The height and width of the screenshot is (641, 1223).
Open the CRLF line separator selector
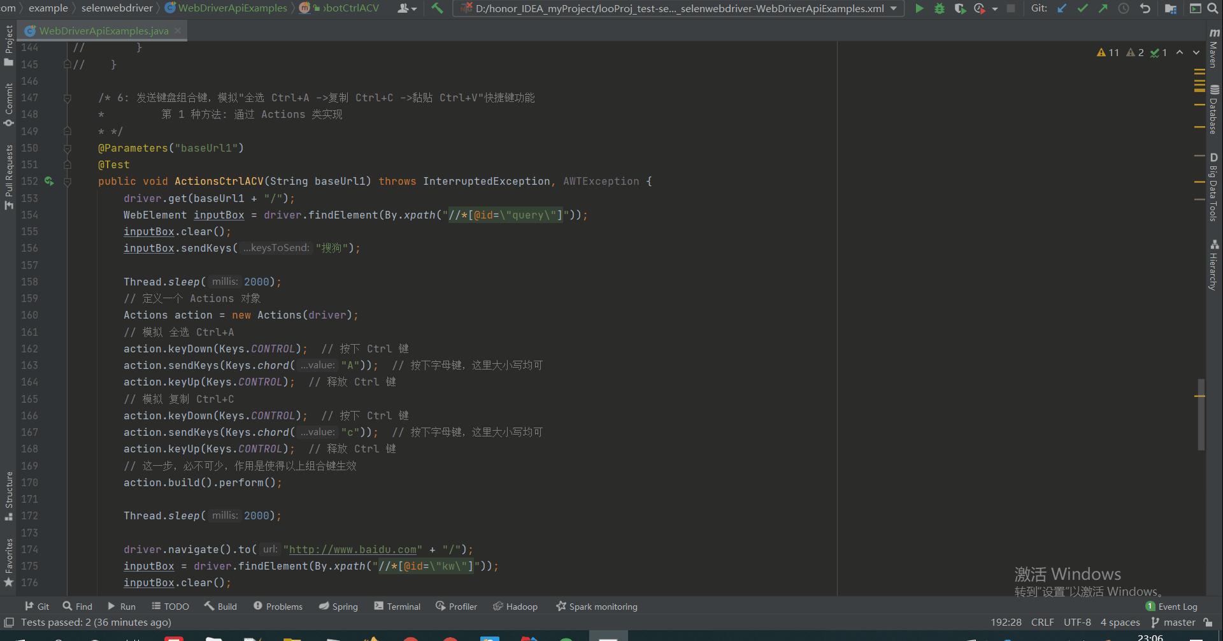click(1043, 622)
